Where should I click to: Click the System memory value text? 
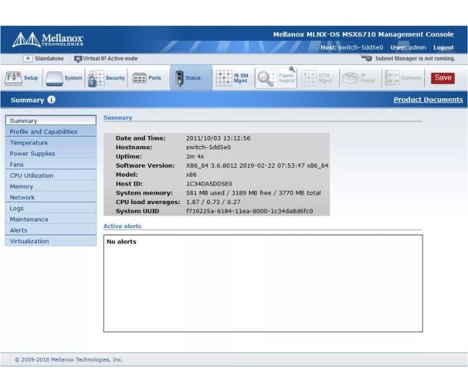click(253, 193)
